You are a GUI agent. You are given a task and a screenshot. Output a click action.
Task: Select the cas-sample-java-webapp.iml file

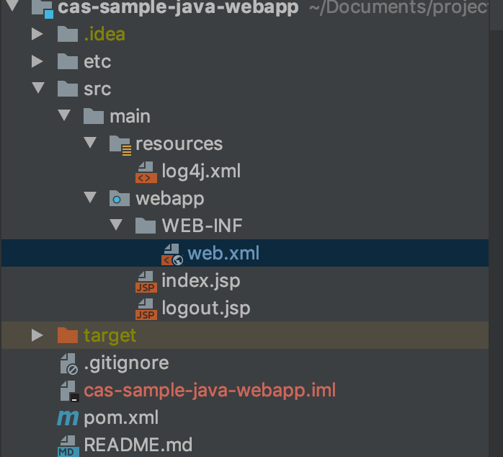click(x=210, y=391)
